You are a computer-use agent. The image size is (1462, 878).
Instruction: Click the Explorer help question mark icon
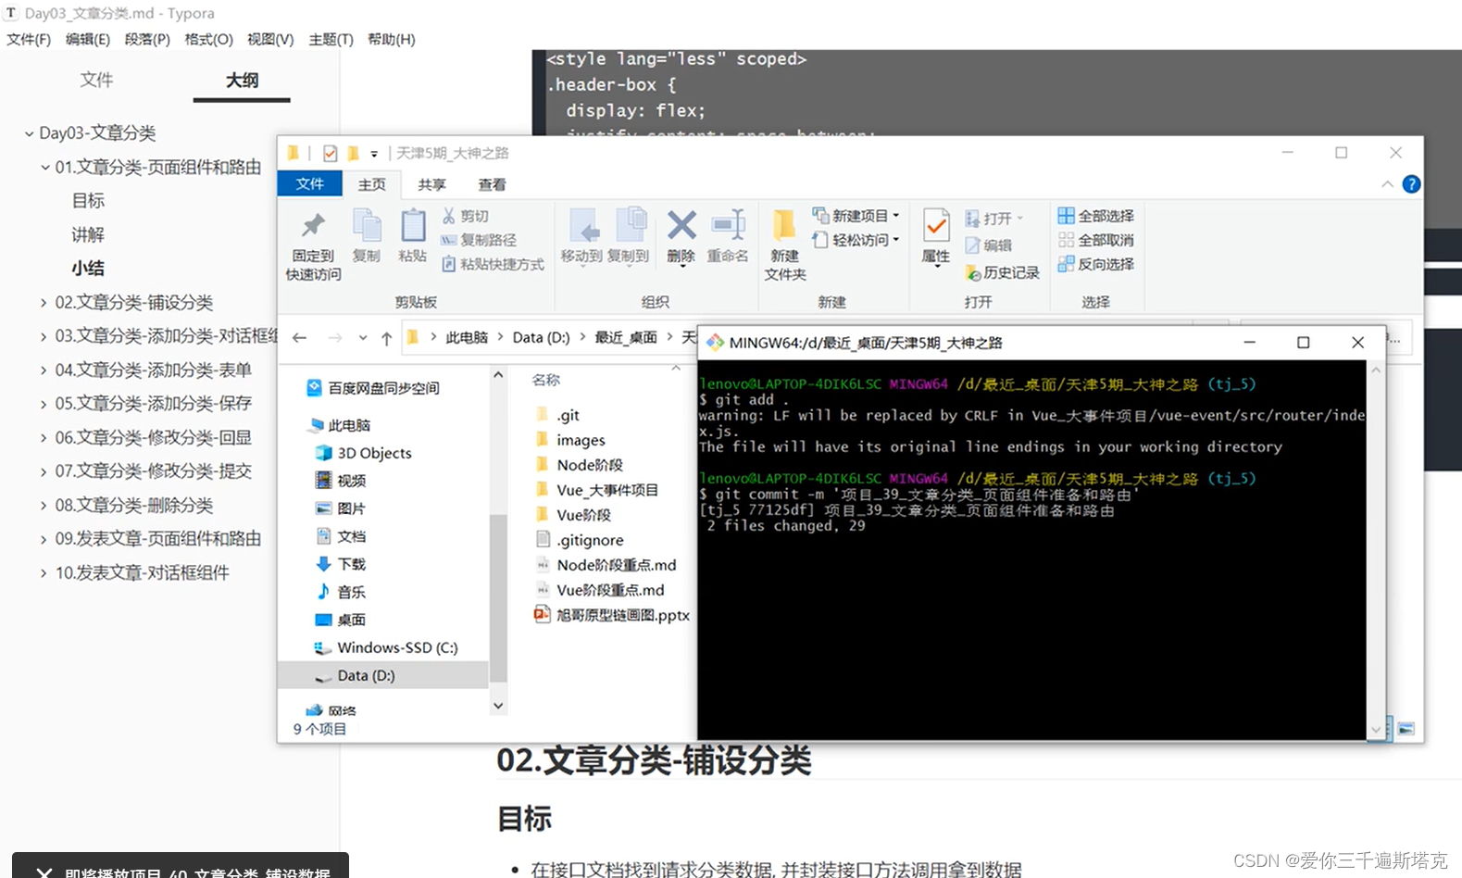tap(1411, 184)
